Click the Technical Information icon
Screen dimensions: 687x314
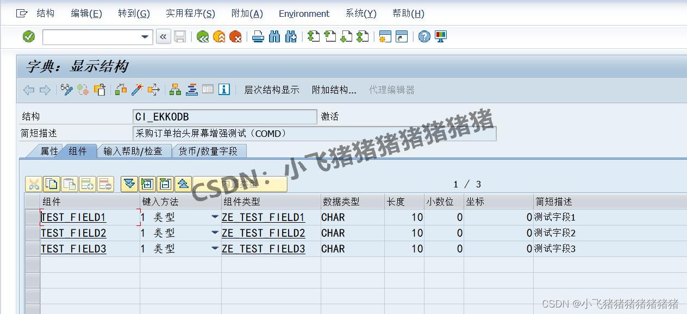[x=223, y=90]
